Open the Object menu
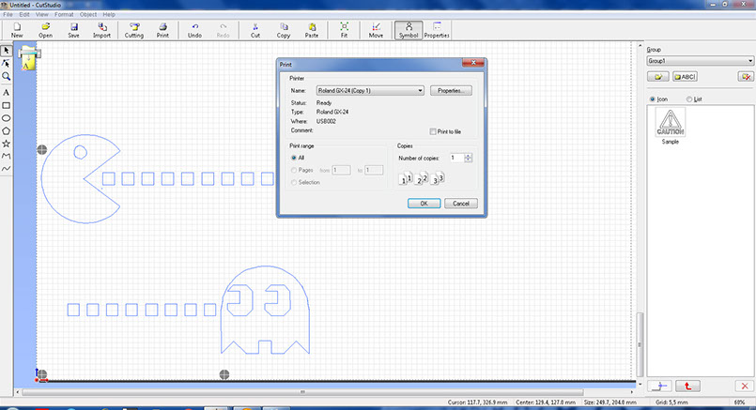Viewport: 756px width, 410px height. [88, 14]
